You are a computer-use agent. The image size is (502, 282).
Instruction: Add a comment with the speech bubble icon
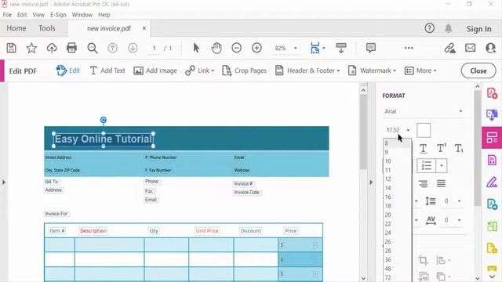point(370,48)
